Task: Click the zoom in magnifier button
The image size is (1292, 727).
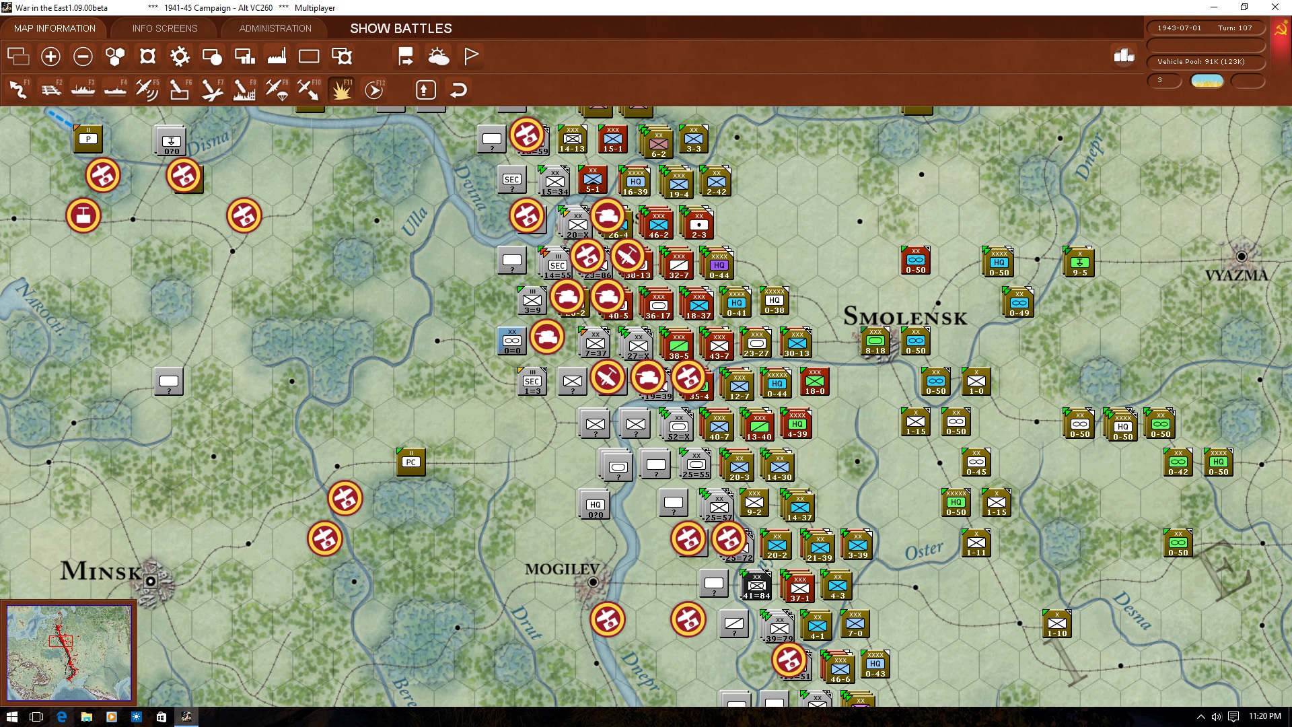Action: (50, 57)
